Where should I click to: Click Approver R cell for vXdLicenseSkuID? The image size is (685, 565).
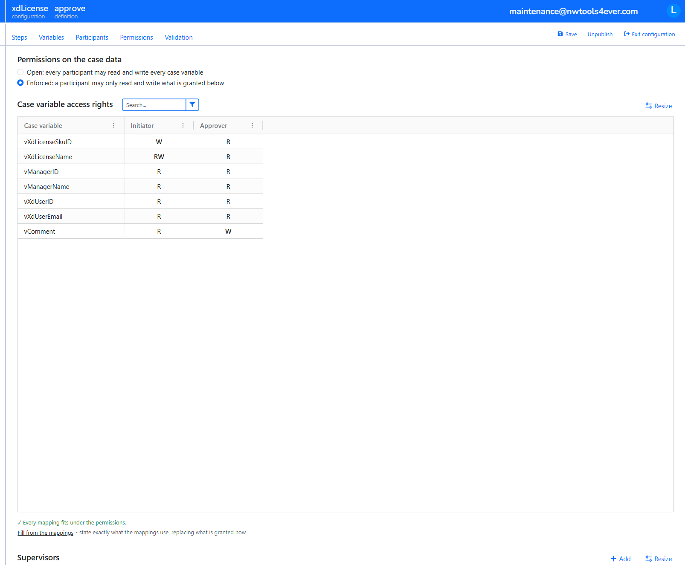[x=228, y=142]
